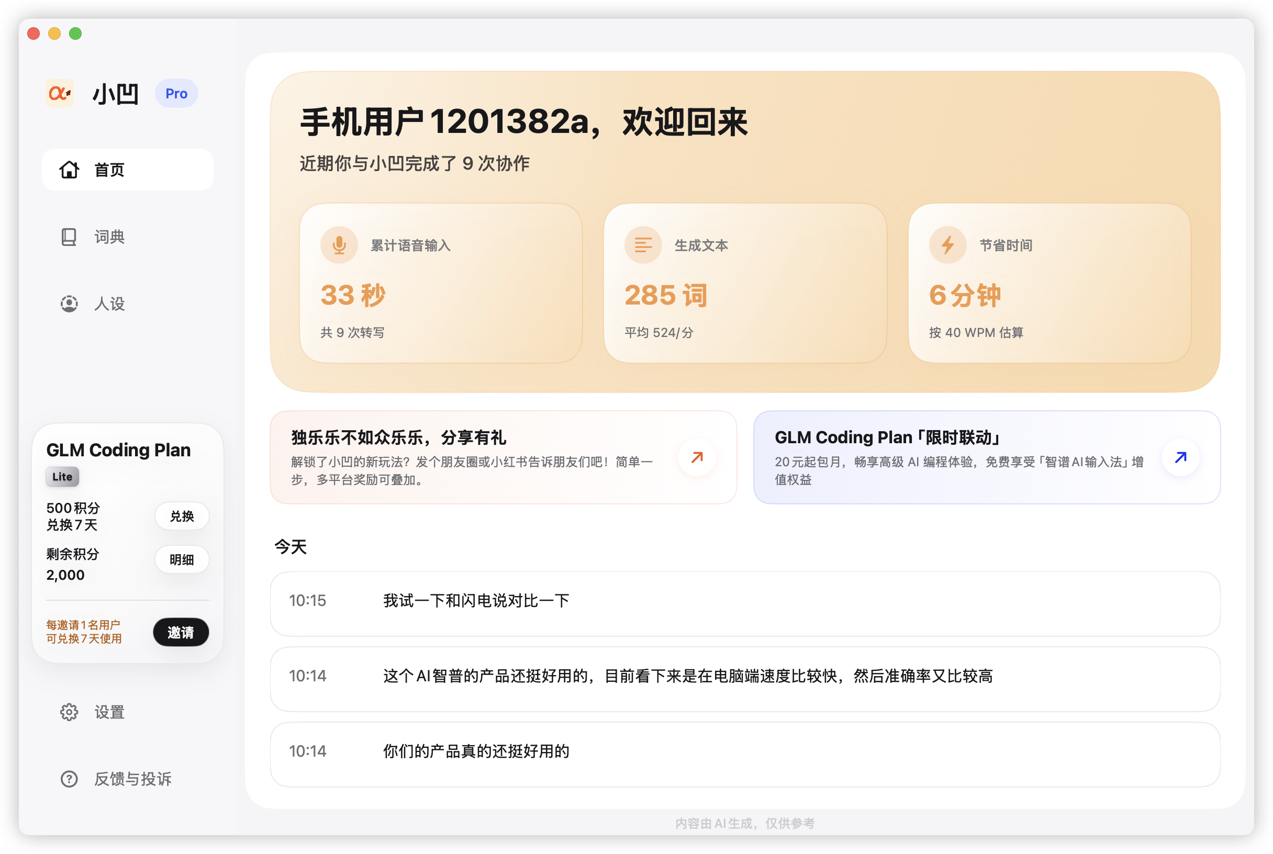
Task: Click the settings gear icon
Action: [69, 712]
